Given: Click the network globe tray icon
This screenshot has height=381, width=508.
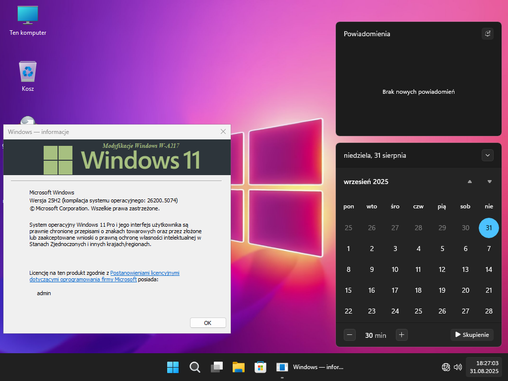Looking at the screenshot, I should tap(446, 367).
